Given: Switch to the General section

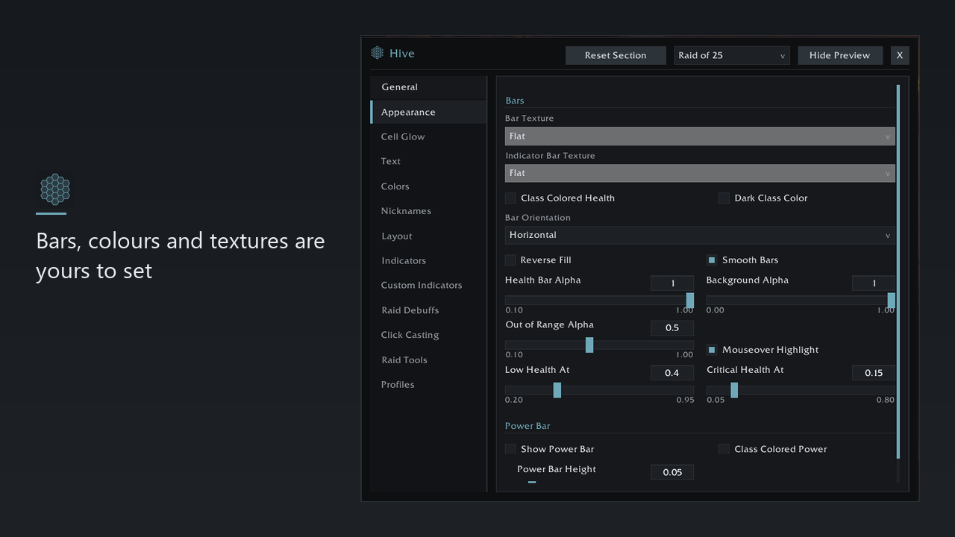Looking at the screenshot, I should 428,87.
